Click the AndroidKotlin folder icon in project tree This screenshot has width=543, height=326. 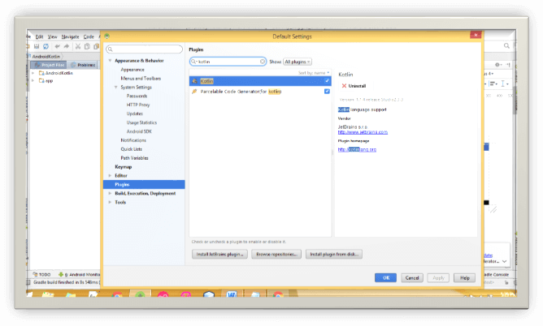click(41, 73)
